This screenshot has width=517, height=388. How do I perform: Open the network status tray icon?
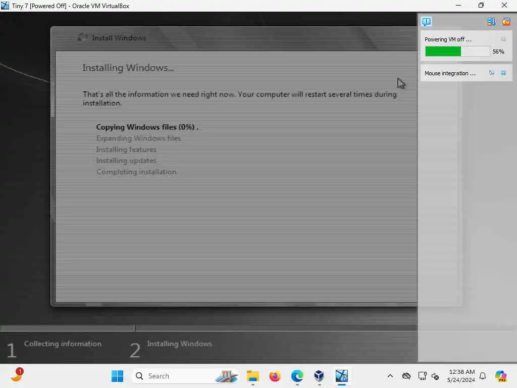pos(422,376)
